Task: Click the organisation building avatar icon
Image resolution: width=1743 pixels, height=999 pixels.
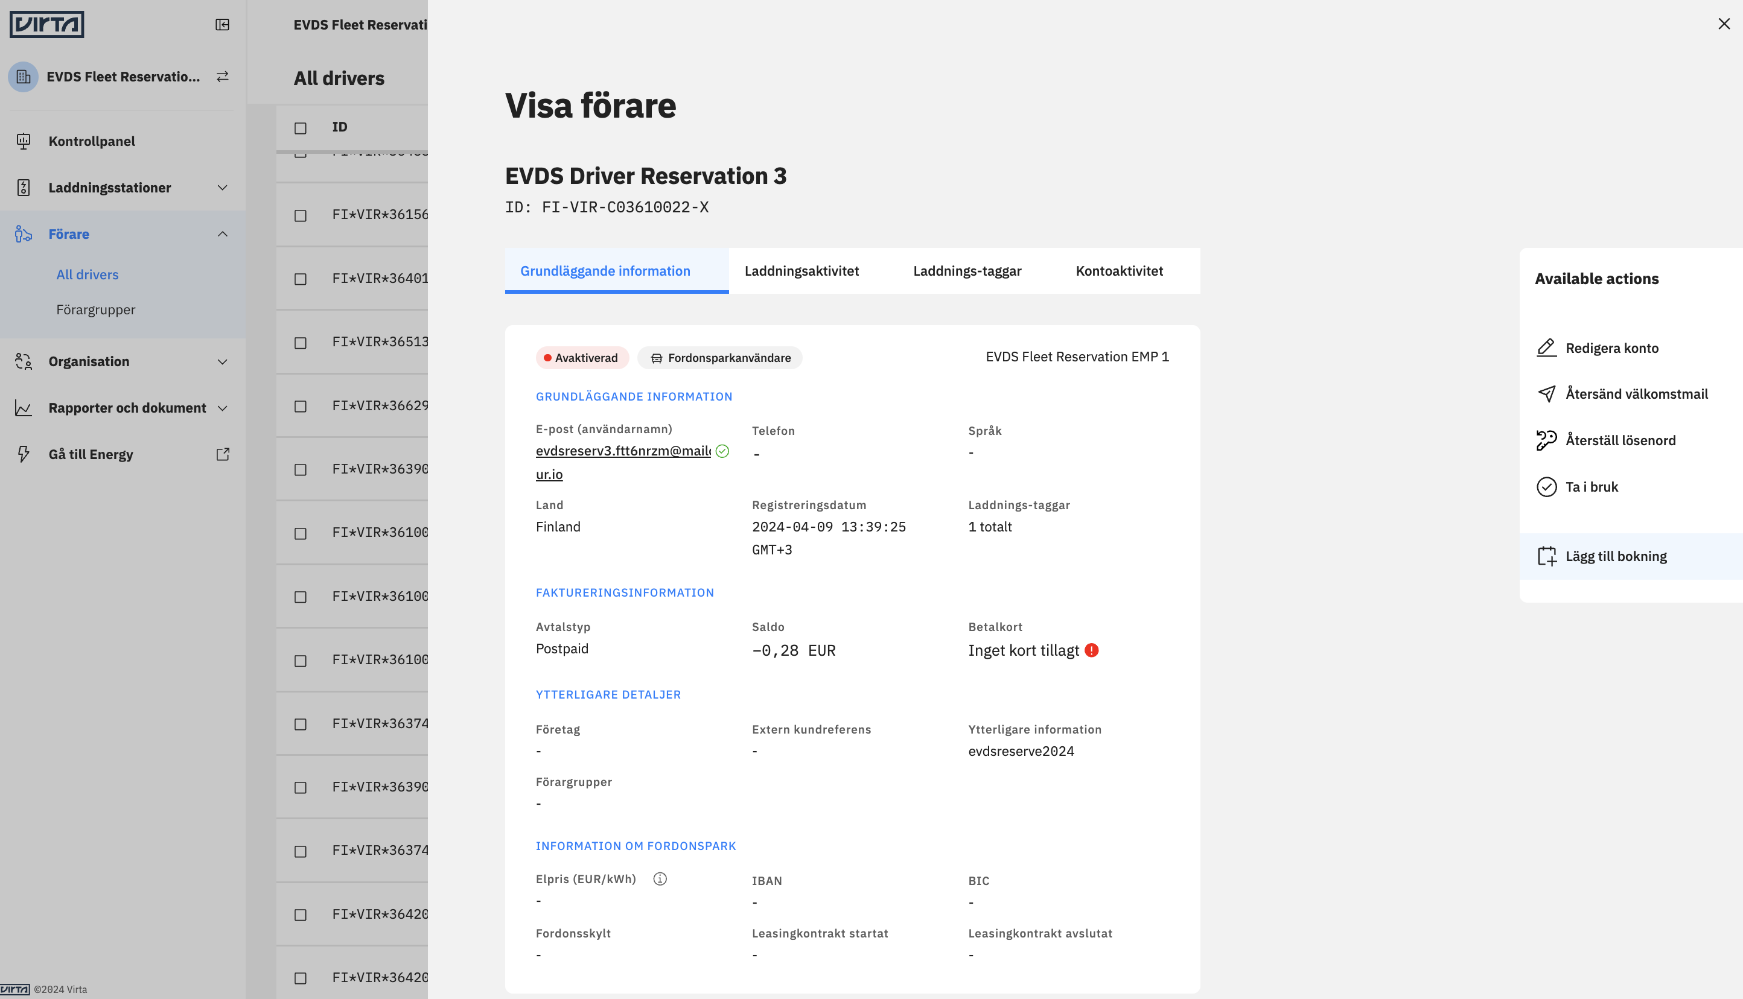Action: point(24,77)
